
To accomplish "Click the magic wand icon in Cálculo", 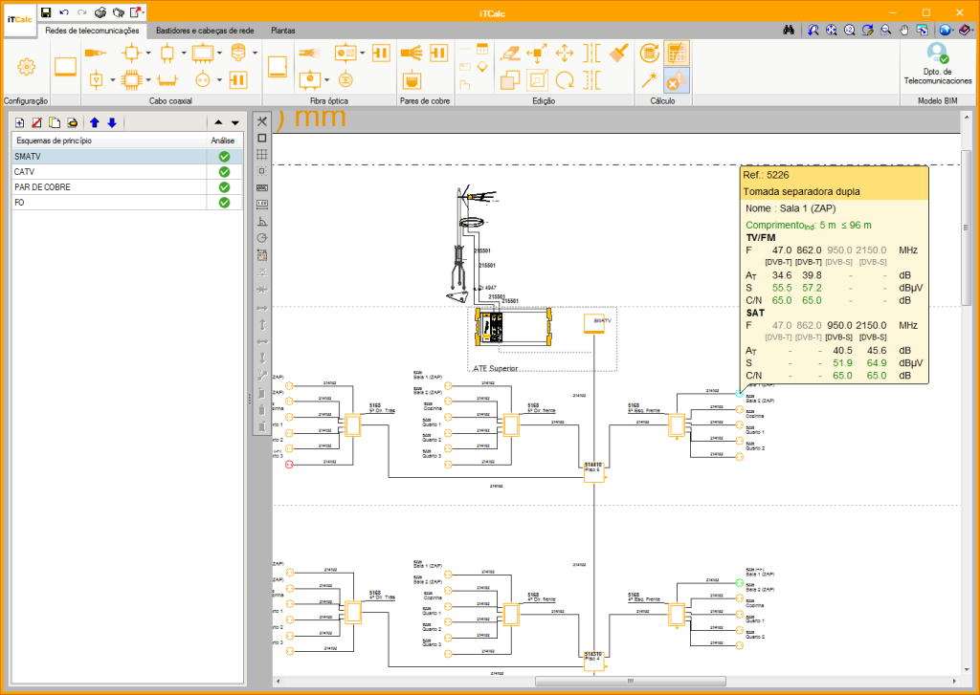I will [x=650, y=80].
